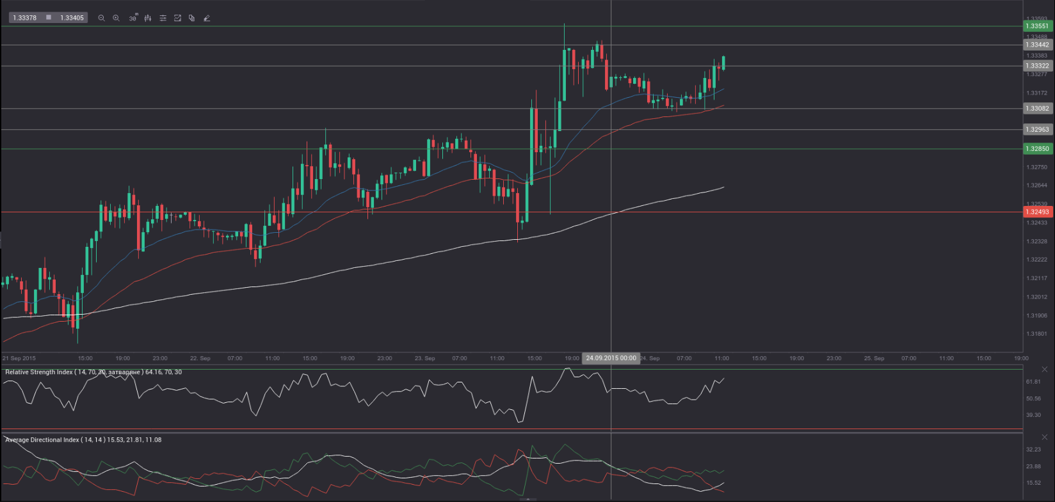Open chart indicator settings sliders icon

click(x=163, y=18)
